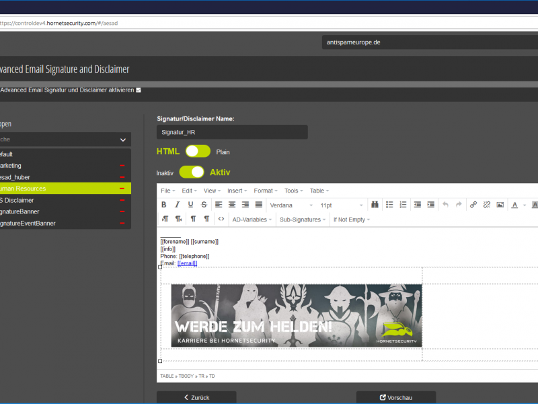Expand the group search dropdown chevron
This screenshot has height=404, width=538.
coord(123,140)
